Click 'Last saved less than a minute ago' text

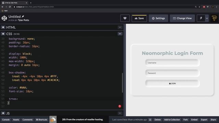tap(129, 120)
